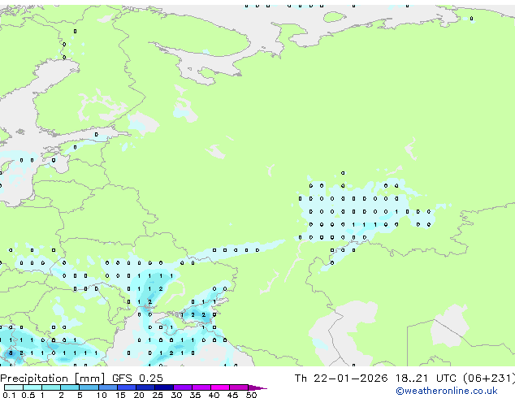Click the legend label '15'
Image resolution: width=515 pixels, height=398 pixels.
pos(120,395)
